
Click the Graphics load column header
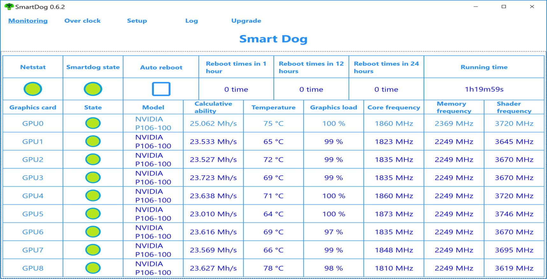pyautogui.click(x=334, y=108)
